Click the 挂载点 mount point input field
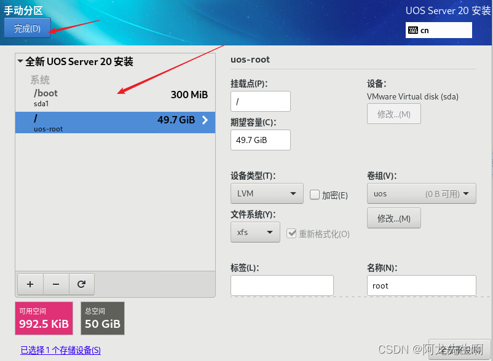Viewport: 493px width, 361px height. 260,101
